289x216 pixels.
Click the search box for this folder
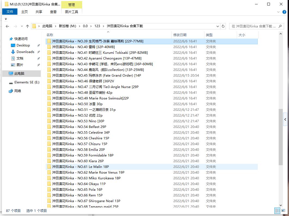point(253,26)
